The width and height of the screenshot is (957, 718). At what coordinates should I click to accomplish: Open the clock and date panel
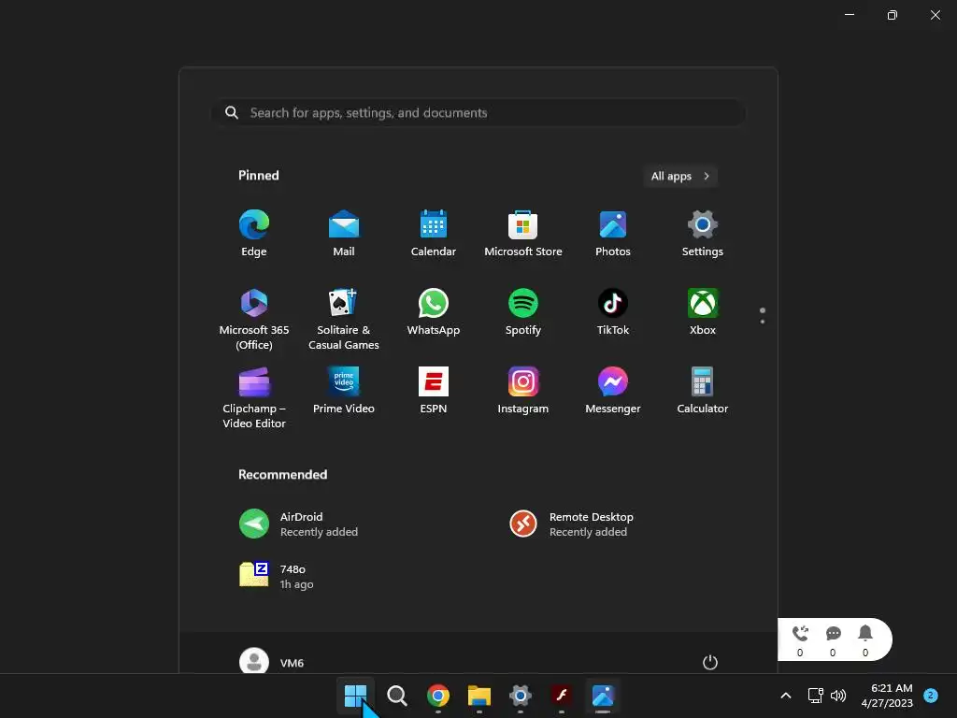tap(887, 696)
